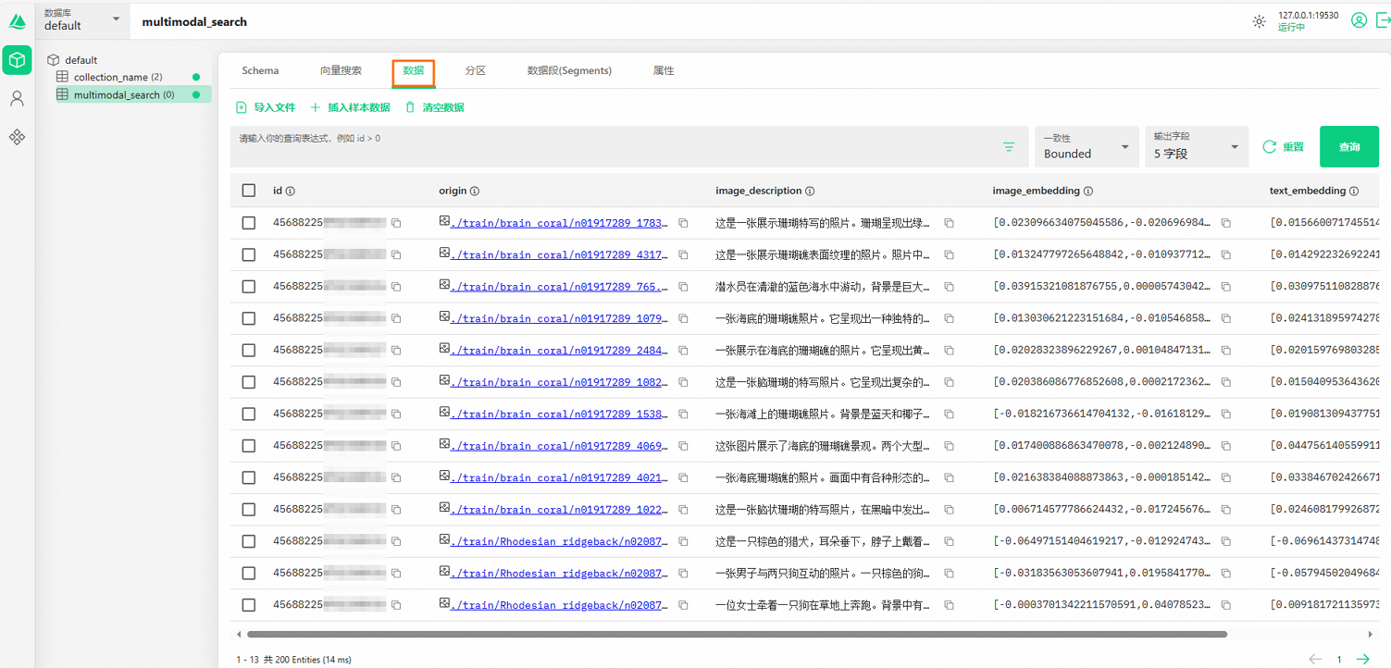Open the users sidebar icon
1391x668 pixels.
pos(17,99)
